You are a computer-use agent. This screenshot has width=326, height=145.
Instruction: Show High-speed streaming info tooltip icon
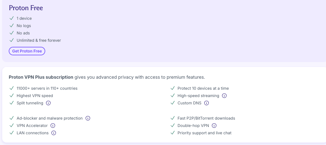click(224, 96)
